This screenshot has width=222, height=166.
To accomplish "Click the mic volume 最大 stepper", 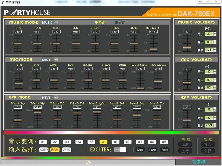I will pyautogui.click(x=215, y=80).
